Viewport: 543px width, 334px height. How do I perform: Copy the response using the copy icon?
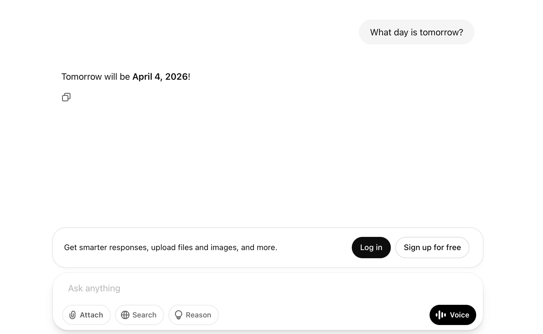click(66, 97)
